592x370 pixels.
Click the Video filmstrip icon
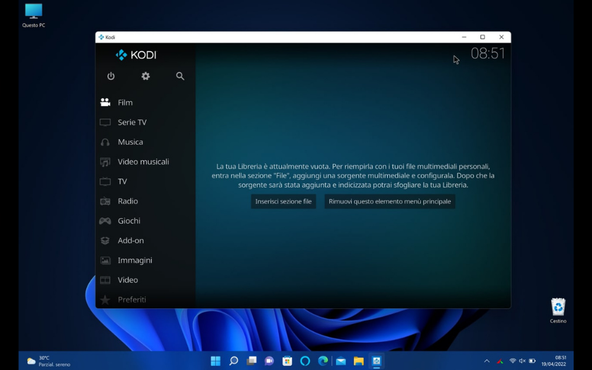point(105,280)
